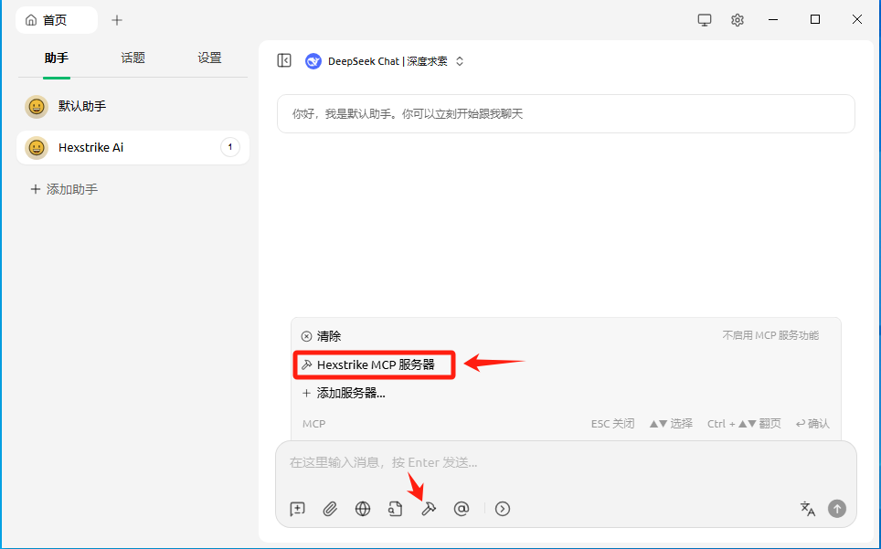Select the Hexstrike Ai assistant
Viewport: 881px width, 549px height.
pos(95,147)
